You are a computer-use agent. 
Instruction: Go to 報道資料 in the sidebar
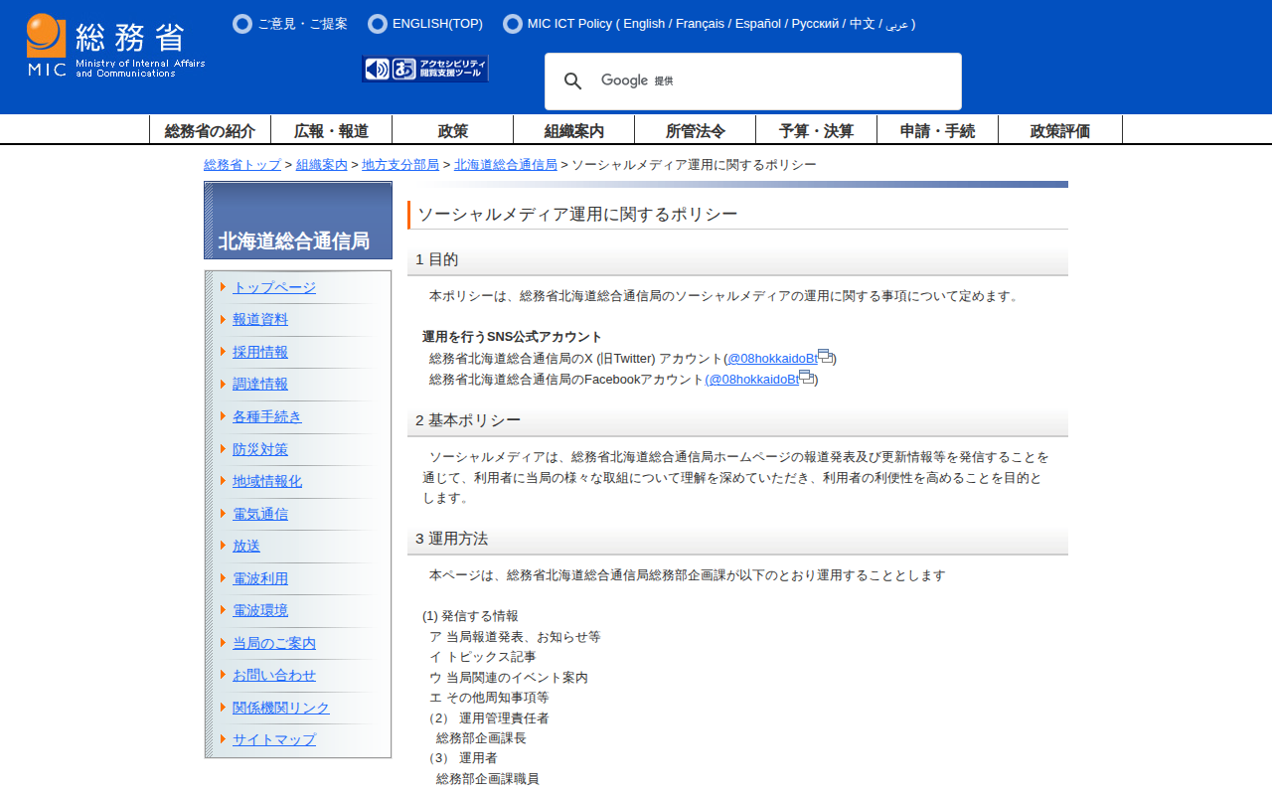point(260,319)
